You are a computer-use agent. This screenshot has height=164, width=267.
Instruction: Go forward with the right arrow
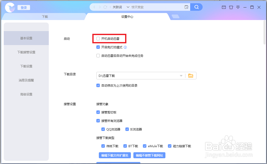[x=100, y=7]
